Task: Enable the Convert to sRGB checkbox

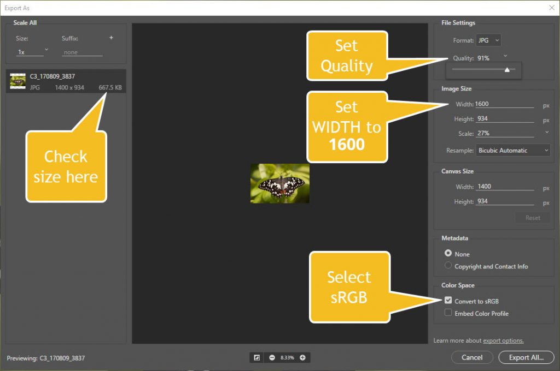Action: pyautogui.click(x=448, y=301)
